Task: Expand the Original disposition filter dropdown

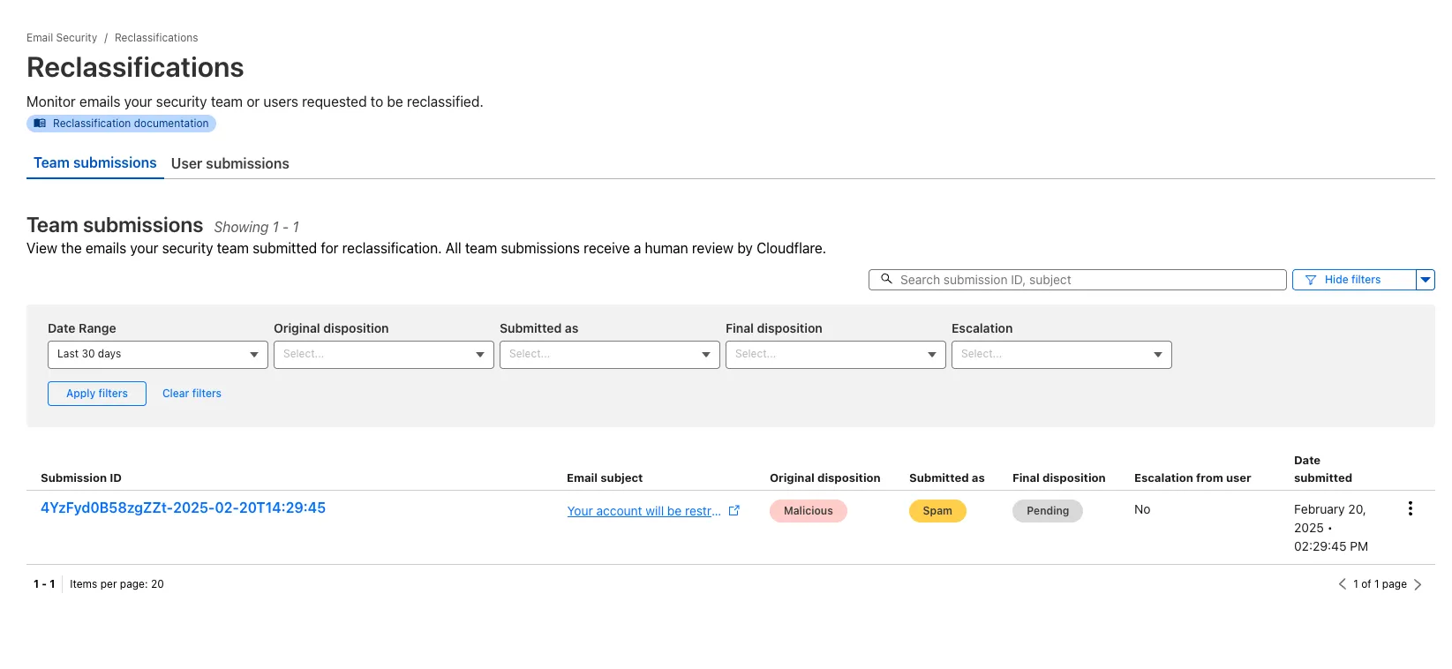Action: 383,354
